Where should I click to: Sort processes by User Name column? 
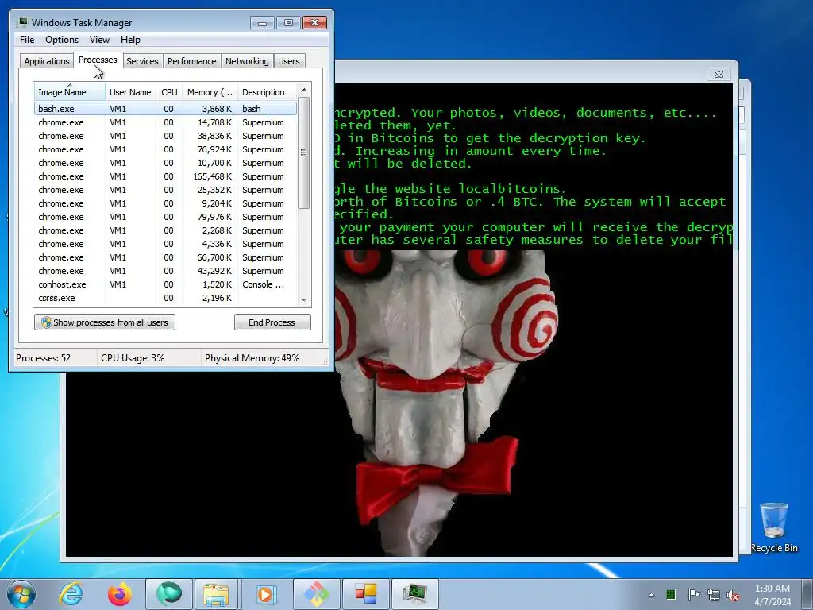pyautogui.click(x=130, y=92)
